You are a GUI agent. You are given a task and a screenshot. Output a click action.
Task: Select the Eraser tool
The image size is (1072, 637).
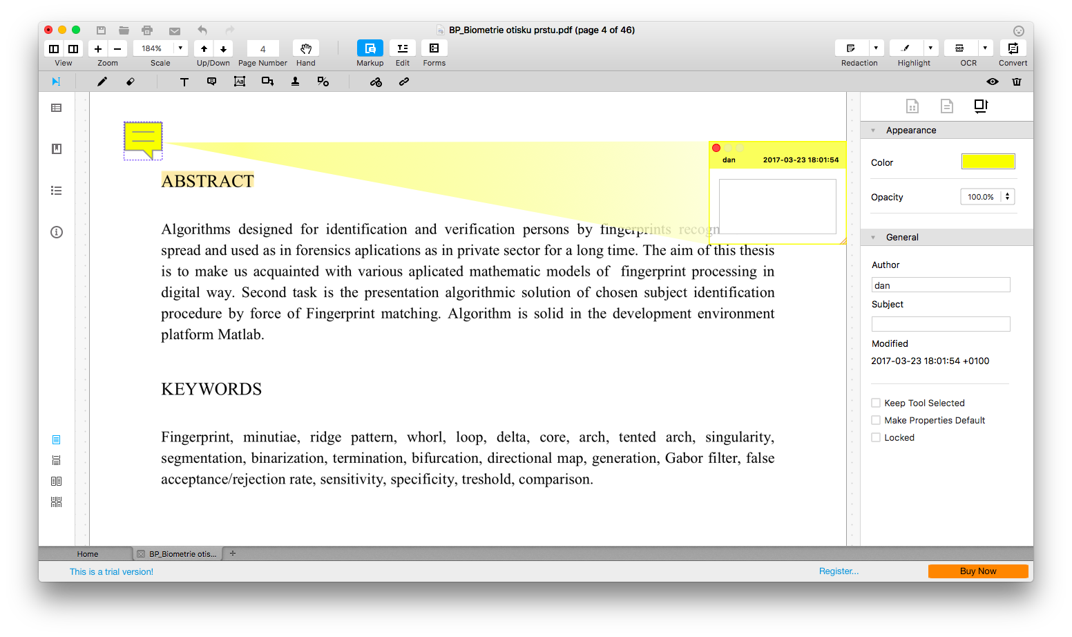point(130,82)
